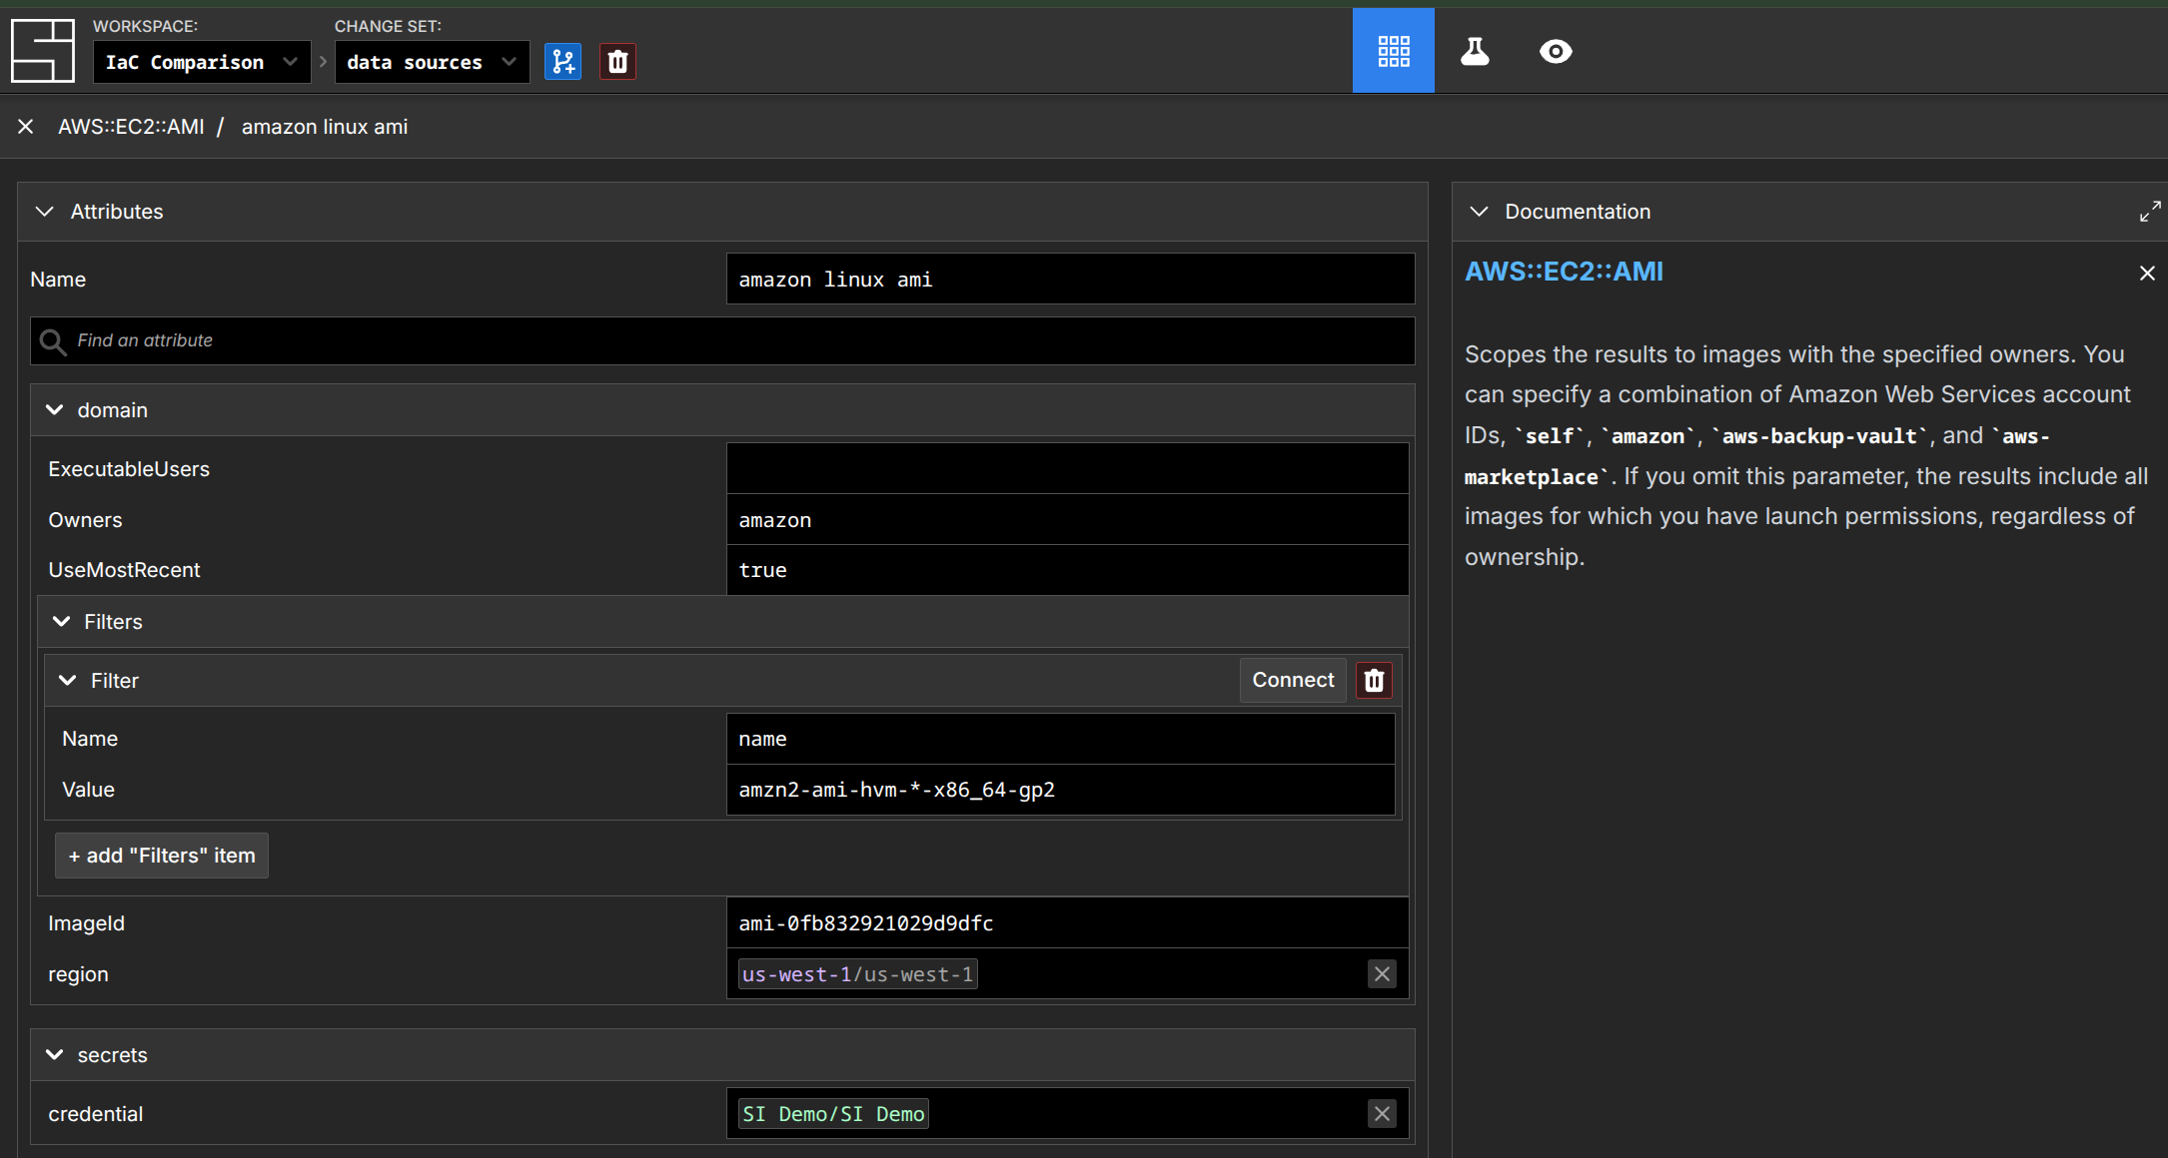Delete the Filter item with trash icon
2168x1158 pixels.
click(x=1374, y=681)
